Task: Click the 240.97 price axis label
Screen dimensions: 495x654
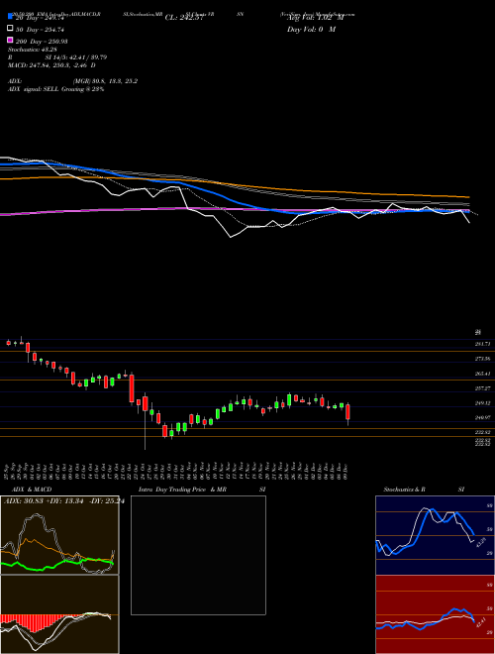Action: click(x=482, y=417)
